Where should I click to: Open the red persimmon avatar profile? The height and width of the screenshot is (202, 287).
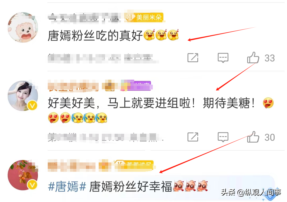(23, 175)
